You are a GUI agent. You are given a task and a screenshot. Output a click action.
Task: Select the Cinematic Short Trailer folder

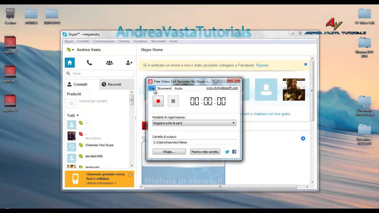point(364,106)
